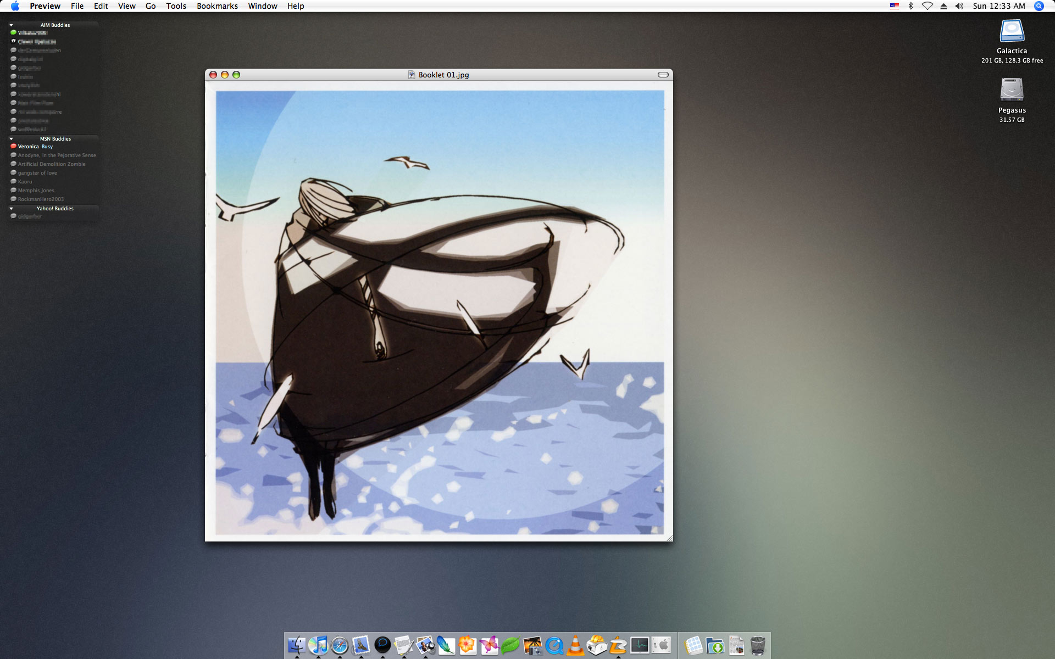Open System Preferences from the Dock

[661, 645]
